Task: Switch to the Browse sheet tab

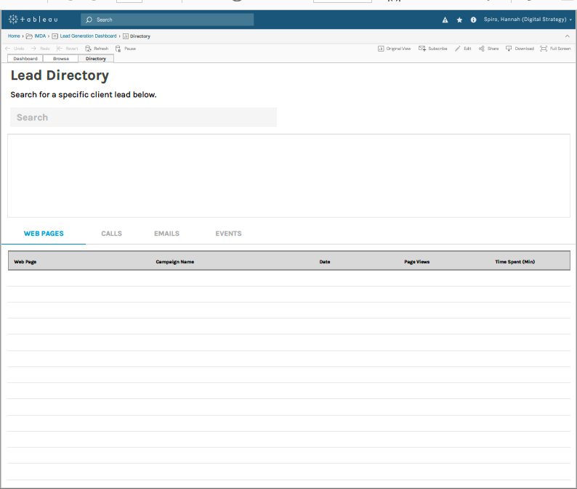Action: click(x=61, y=59)
